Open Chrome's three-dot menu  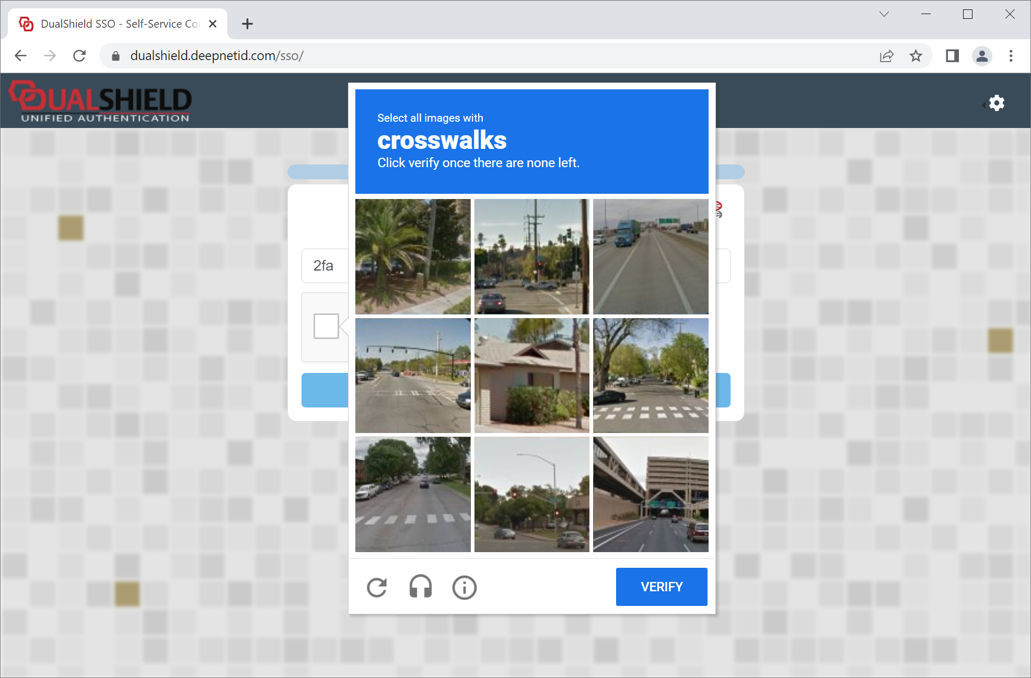[x=1011, y=56]
